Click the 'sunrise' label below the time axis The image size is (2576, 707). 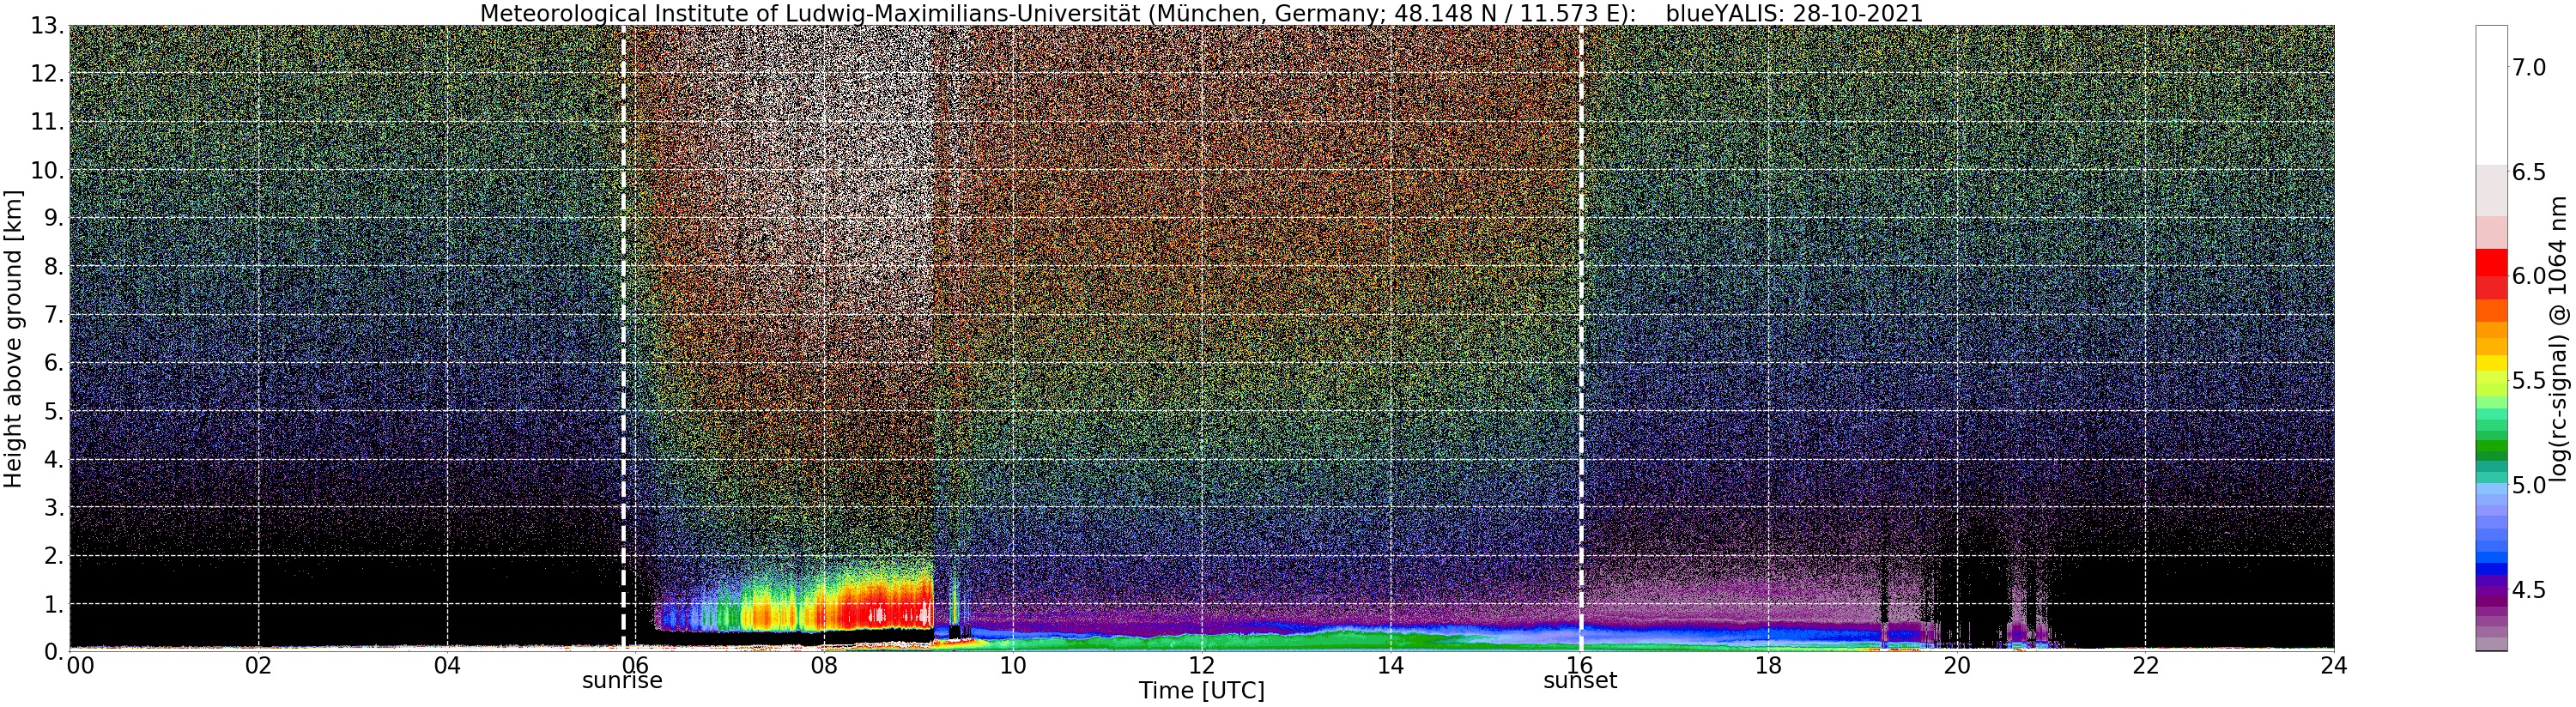(622, 681)
